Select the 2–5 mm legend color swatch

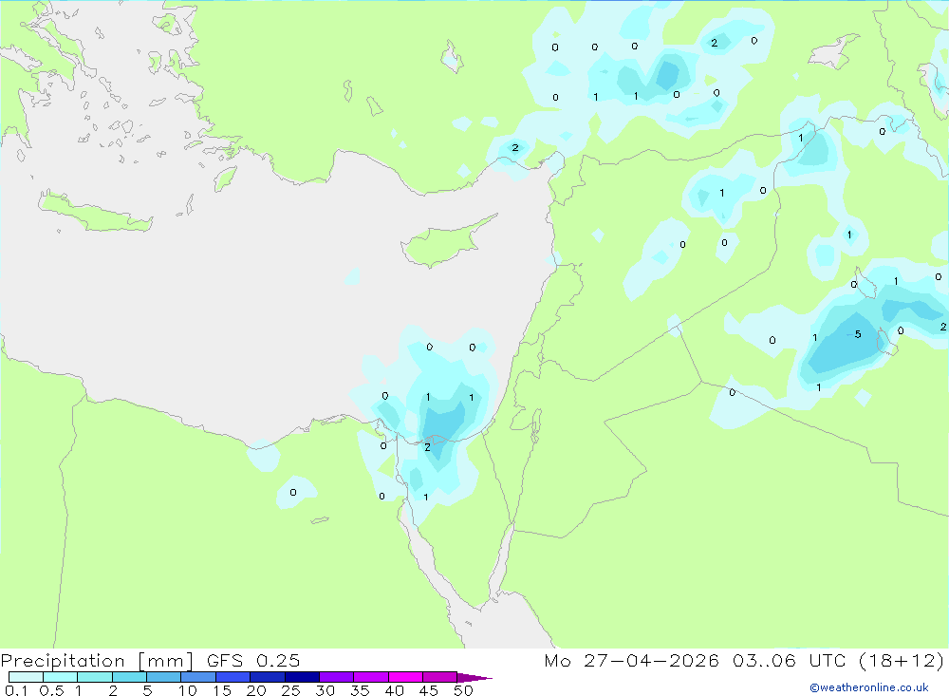point(129,677)
